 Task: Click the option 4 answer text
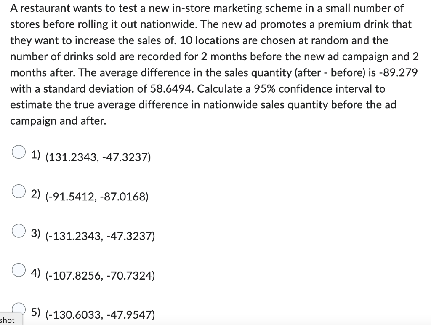click(x=100, y=276)
